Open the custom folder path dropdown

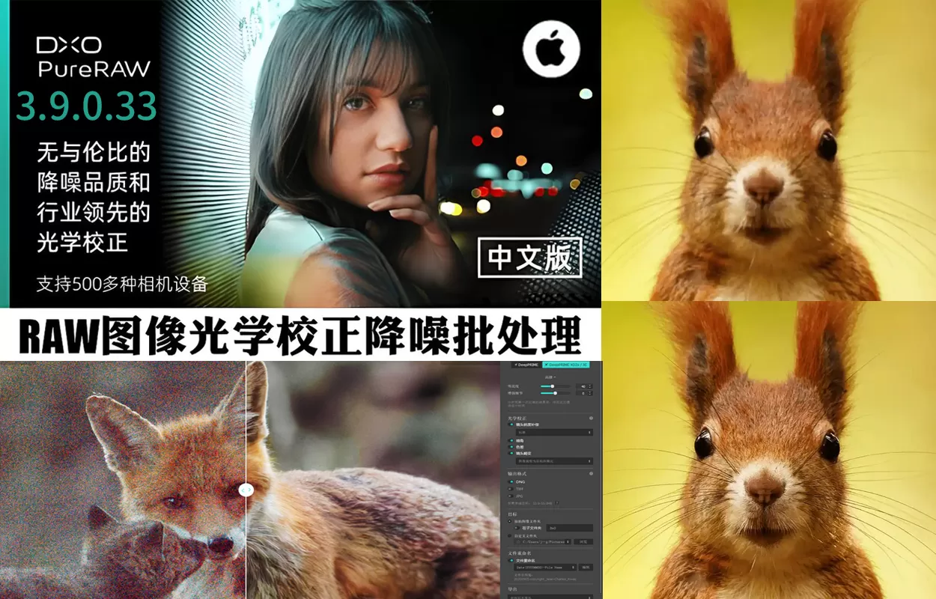coord(542,541)
